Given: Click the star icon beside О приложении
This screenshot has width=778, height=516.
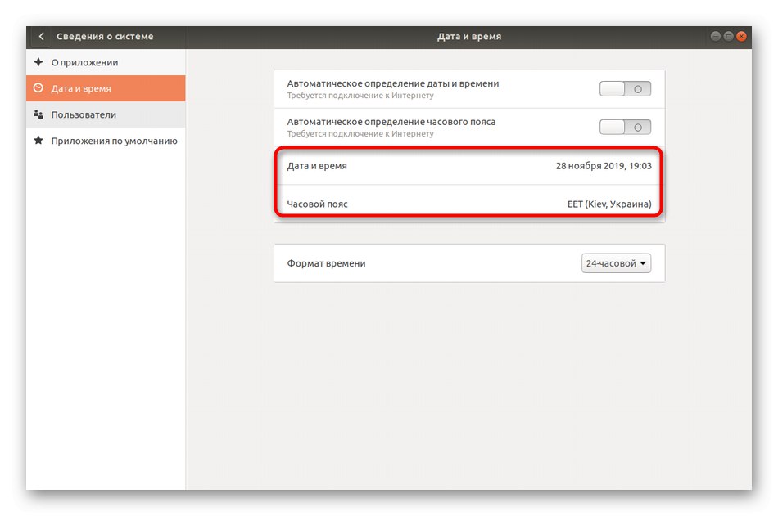Looking at the screenshot, I should [38, 62].
